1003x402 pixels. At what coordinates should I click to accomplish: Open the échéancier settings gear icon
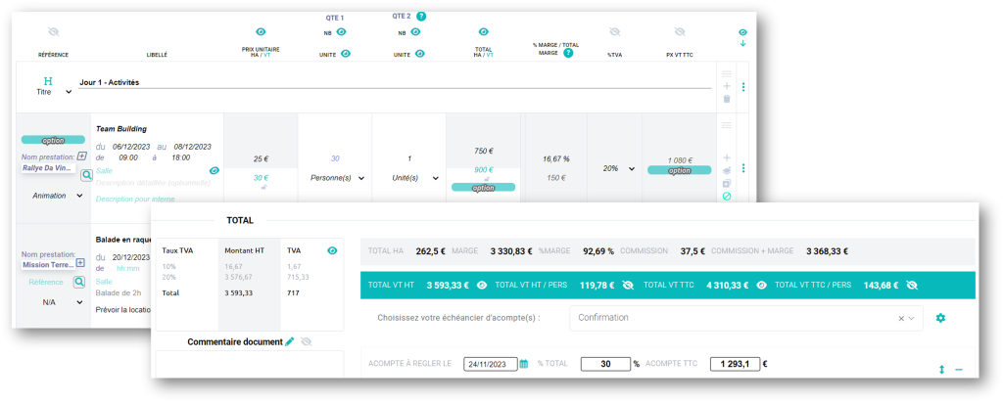(x=940, y=318)
